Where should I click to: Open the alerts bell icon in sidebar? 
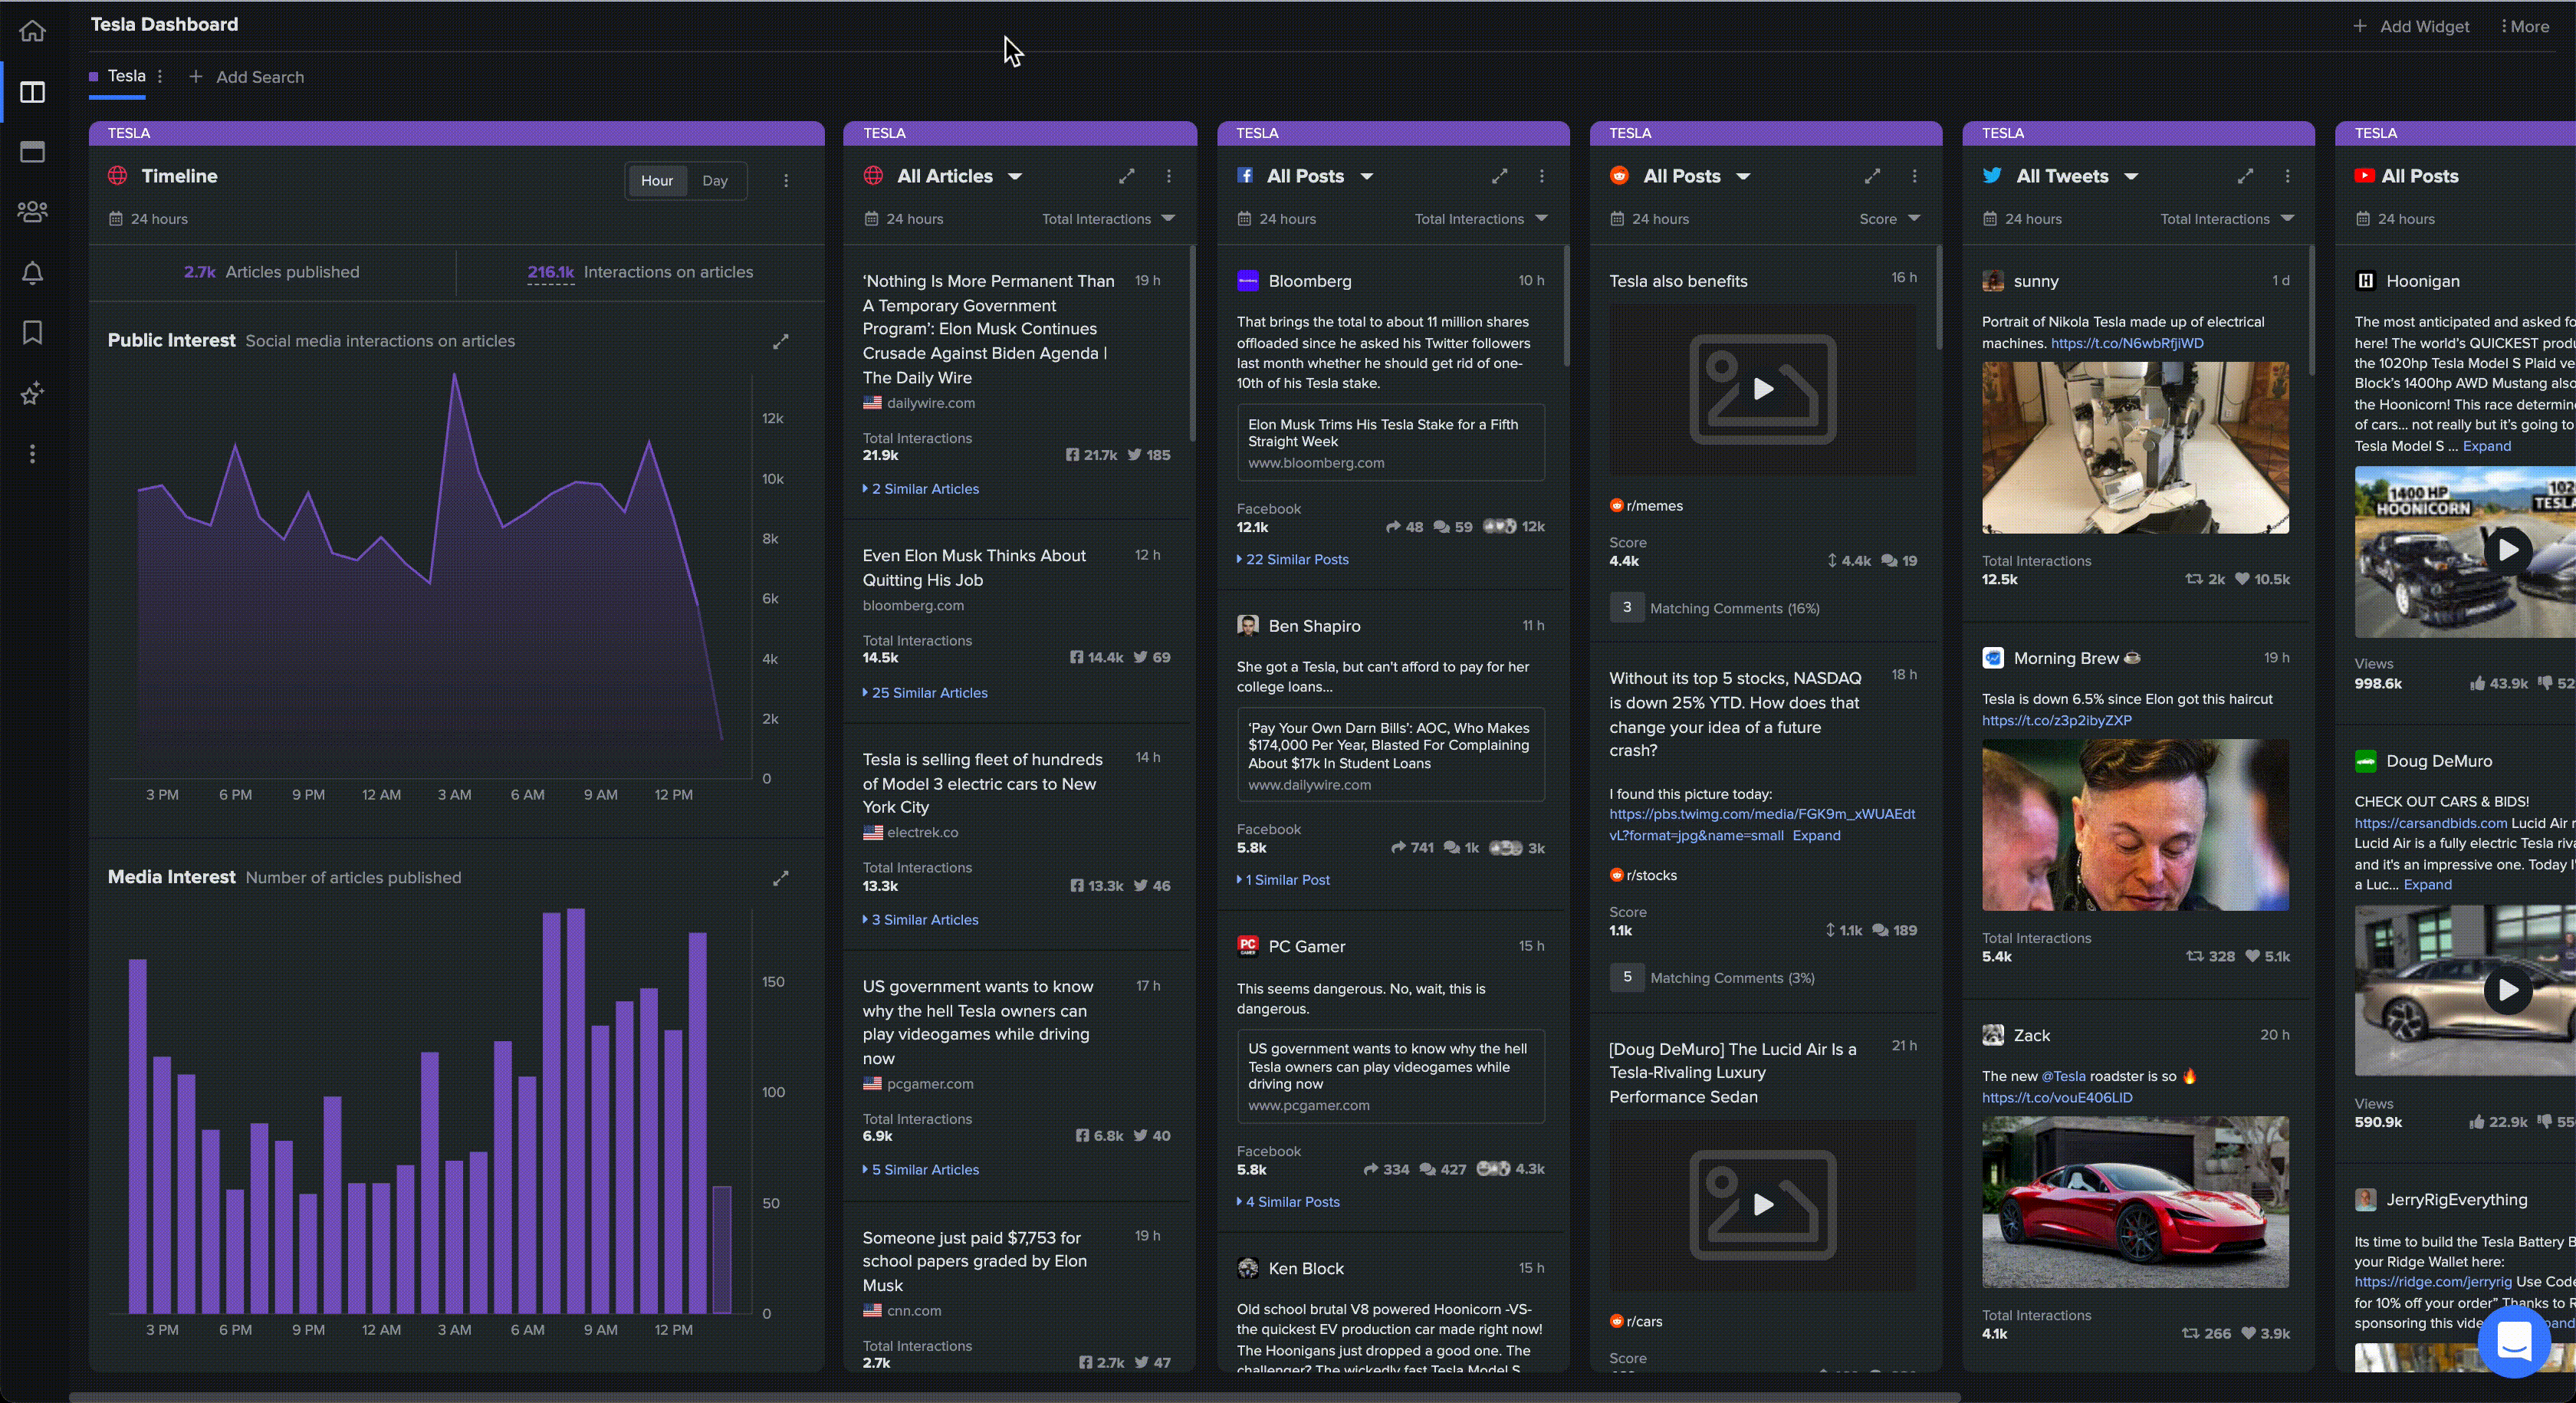click(32, 273)
